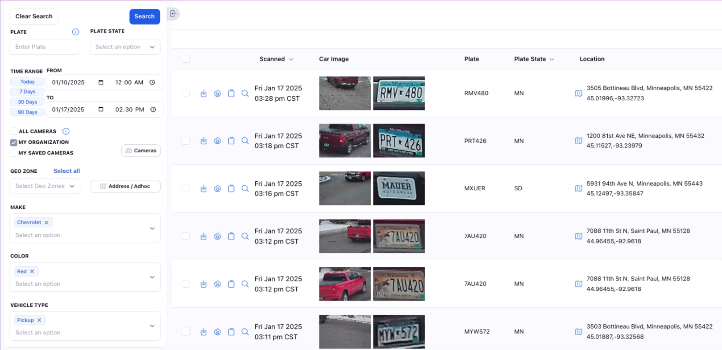The image size is (722, 350).
Task: Click the magnifier icon in the MYW572 row
Action: tap(245, 332)
